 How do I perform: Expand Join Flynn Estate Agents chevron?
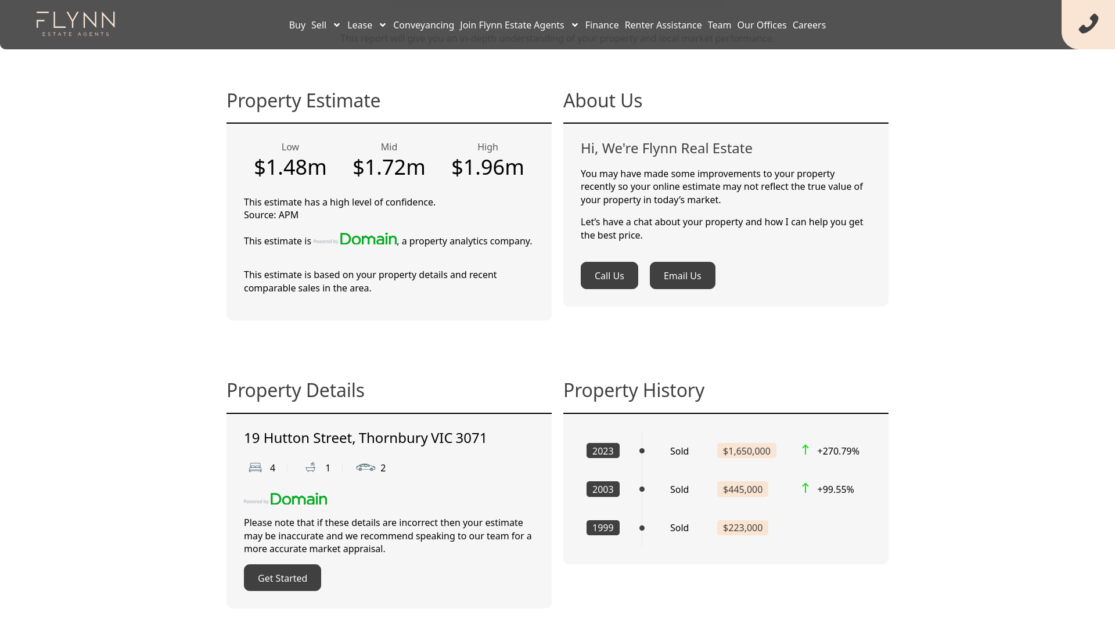coord(575,25)
